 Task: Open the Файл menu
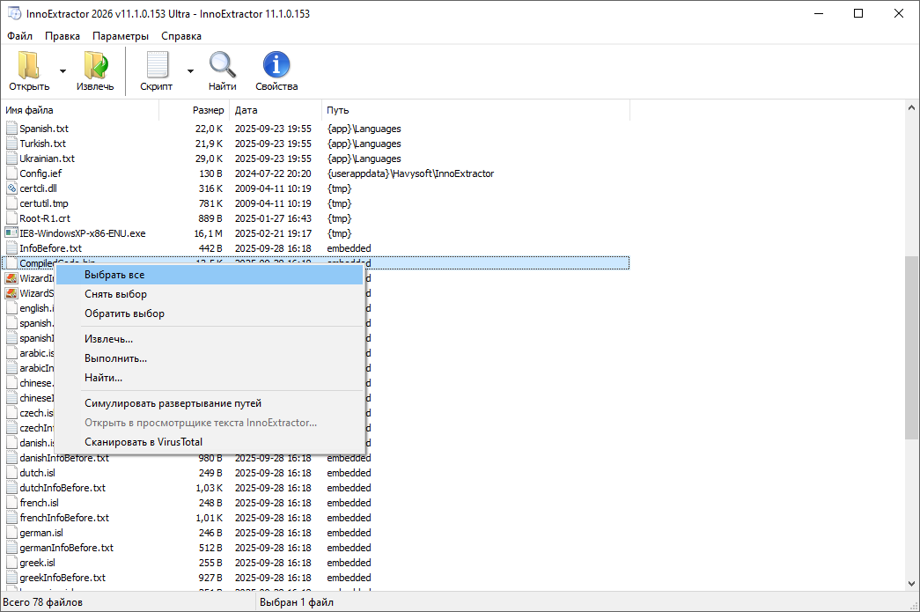(19, 36)
